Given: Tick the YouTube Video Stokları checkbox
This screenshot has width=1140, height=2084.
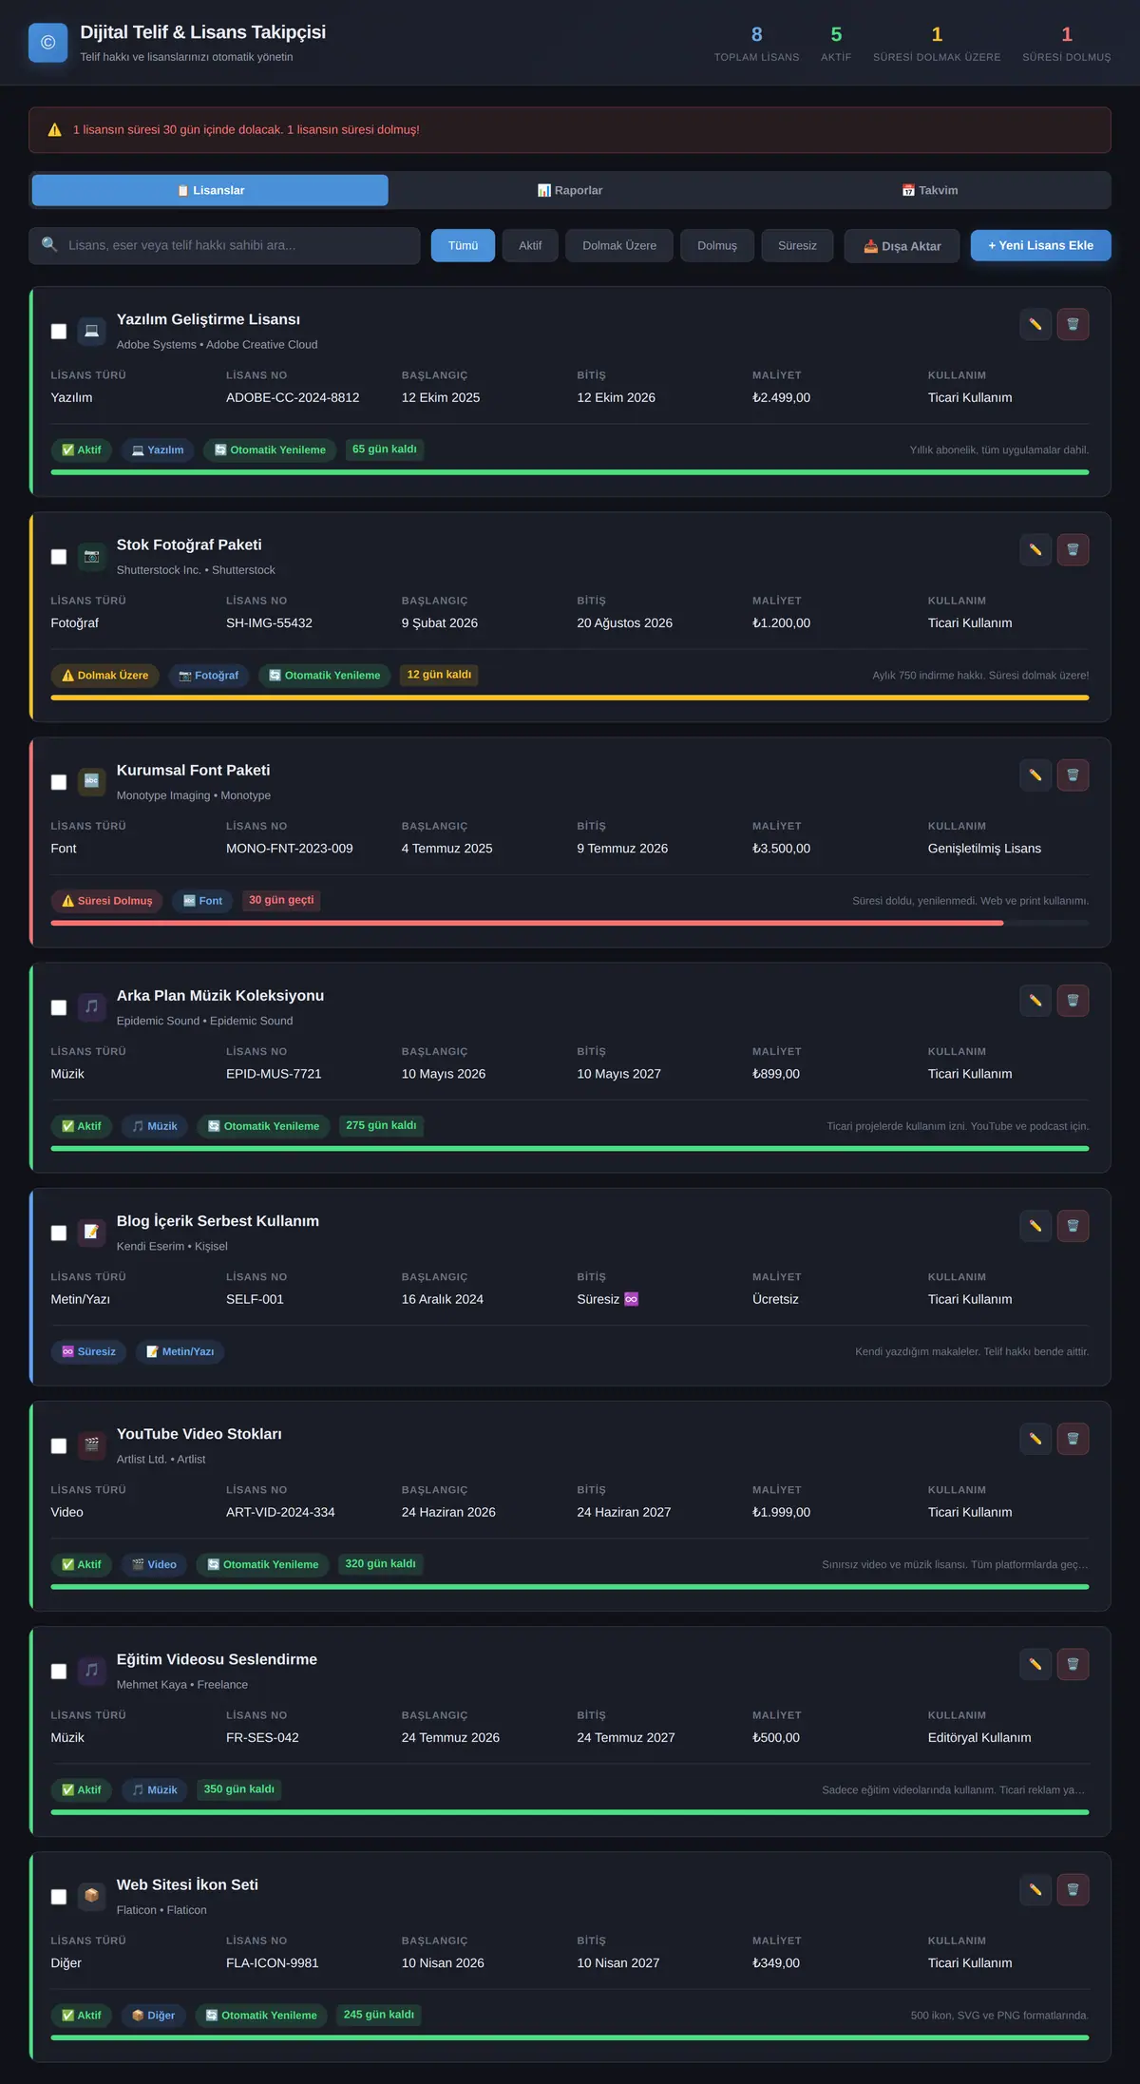Looking at the screenshot, I should [59, 1444].
